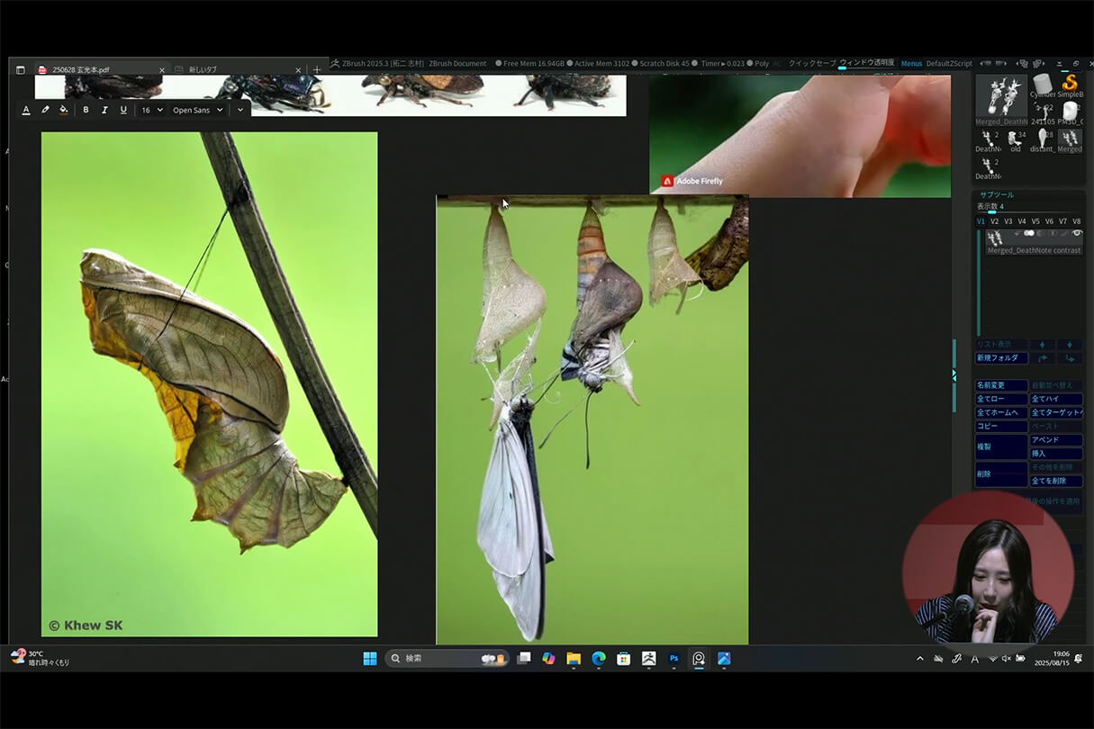This screenshot has height=729, width=1094.
Task: Adjust the ウィンドウ透明度 slider
Action: [866, 64]
